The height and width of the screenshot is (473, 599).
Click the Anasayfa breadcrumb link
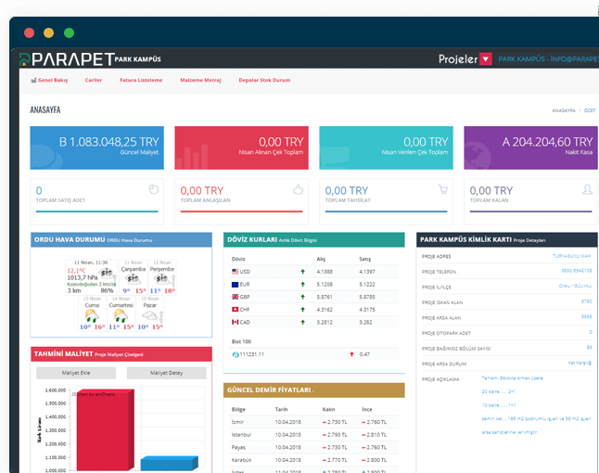pos(564,110)
